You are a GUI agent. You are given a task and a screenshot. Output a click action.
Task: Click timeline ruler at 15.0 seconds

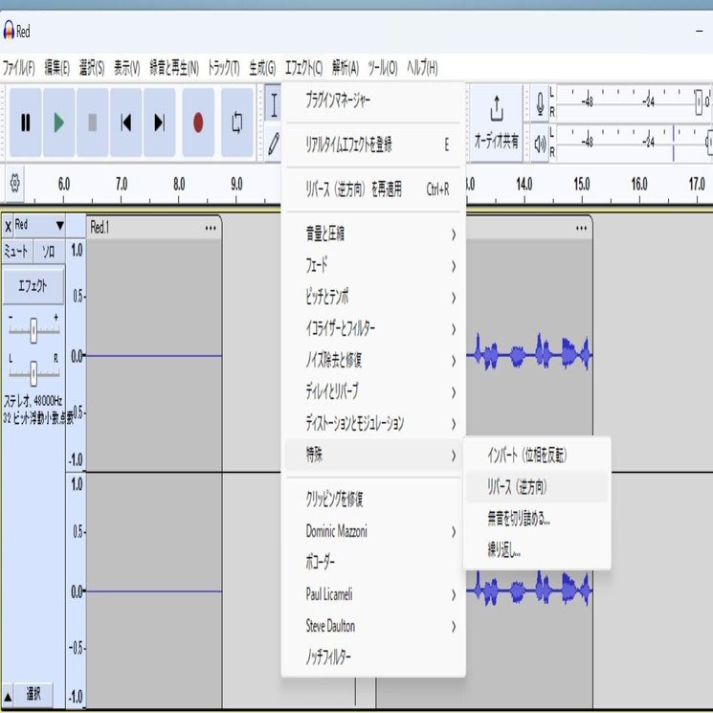pos(582,185)
